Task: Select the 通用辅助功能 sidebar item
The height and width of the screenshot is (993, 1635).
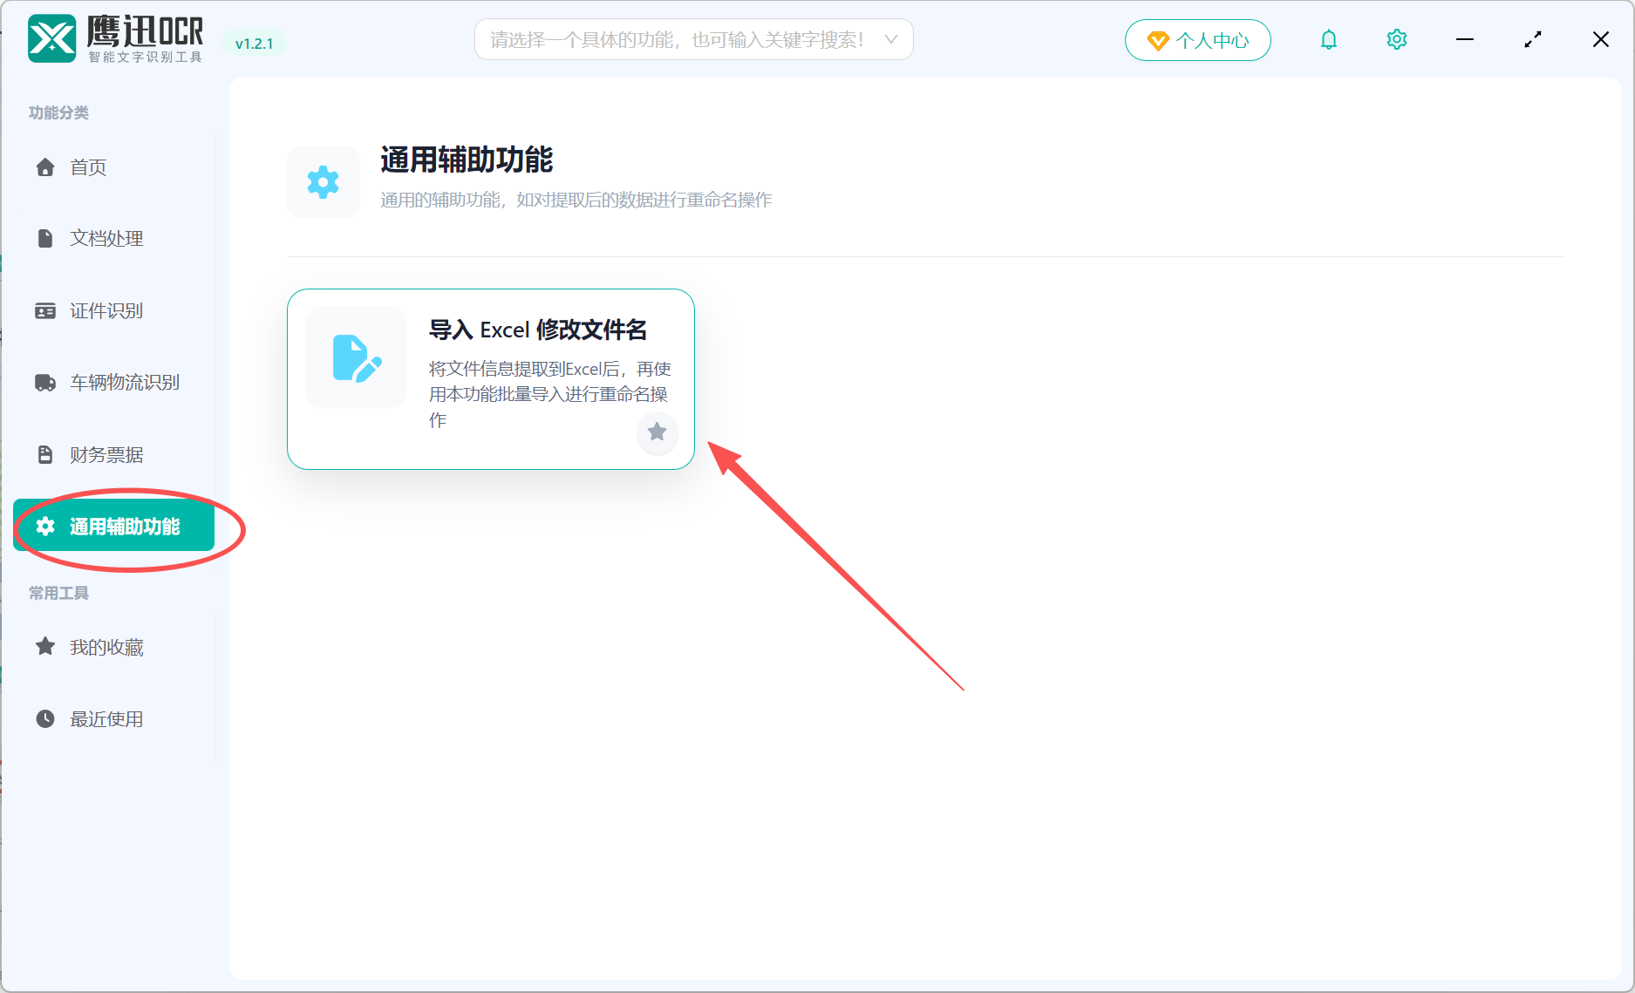Action: pos(113,526)
